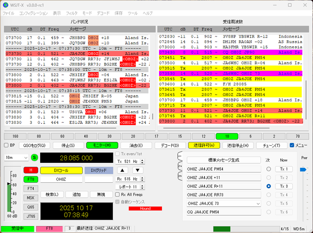Click the DXグリッド button
This screenshot has height=233, width=313.
pyautogui.click(x=99, y=170)
